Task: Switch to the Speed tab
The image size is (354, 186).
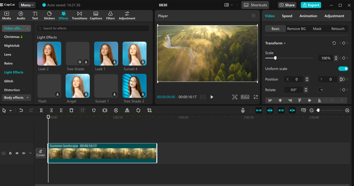Action: pos(287,16)
